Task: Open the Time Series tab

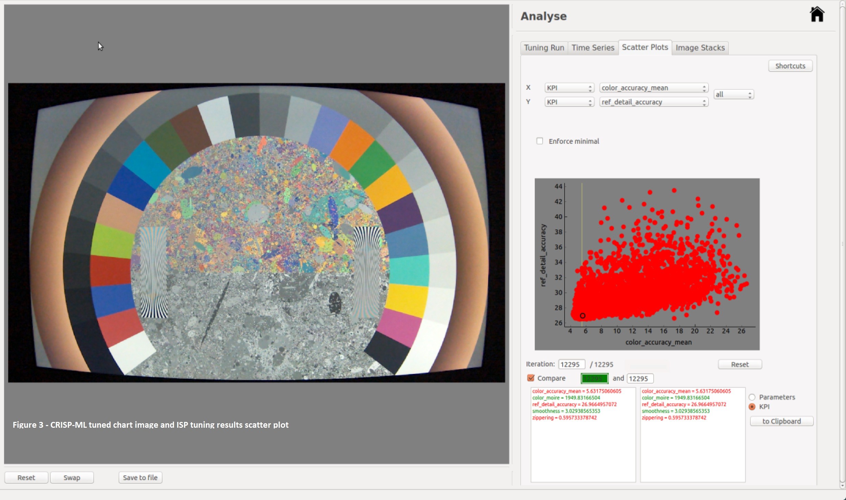Action: click(593, 48)
